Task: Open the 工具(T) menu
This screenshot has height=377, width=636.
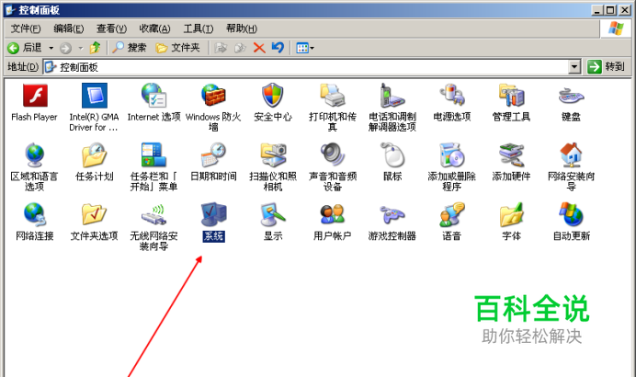Action: pos(198,29)
